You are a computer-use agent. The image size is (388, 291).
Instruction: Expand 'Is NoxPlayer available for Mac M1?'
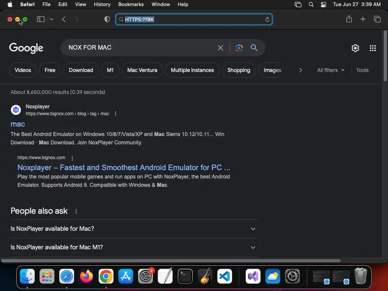[134, 247]
